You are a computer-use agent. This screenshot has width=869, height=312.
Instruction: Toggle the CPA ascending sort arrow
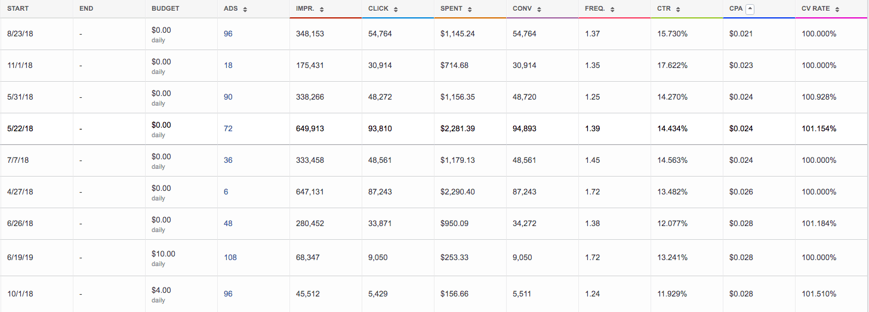point(750,9)
